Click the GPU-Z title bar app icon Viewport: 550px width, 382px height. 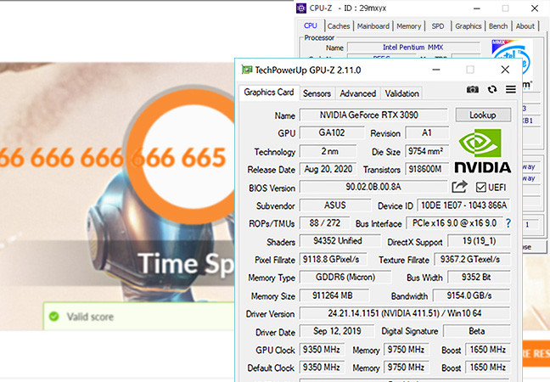click(247, 70)
